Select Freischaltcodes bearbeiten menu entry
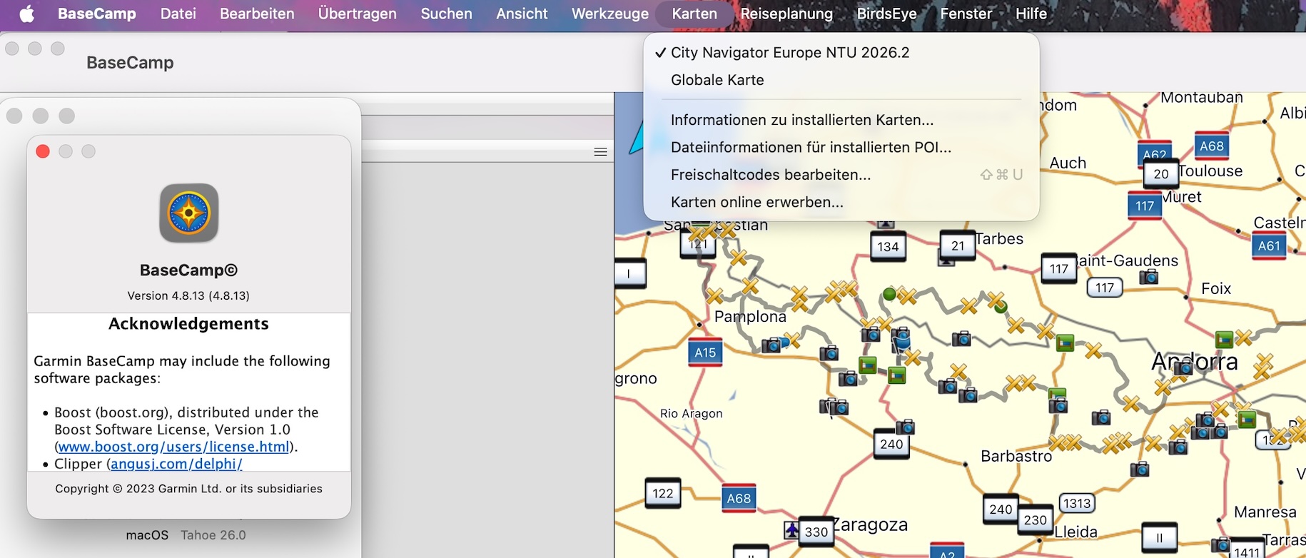This screenshot has width=1306, height=558. click(x=771, y=175)
